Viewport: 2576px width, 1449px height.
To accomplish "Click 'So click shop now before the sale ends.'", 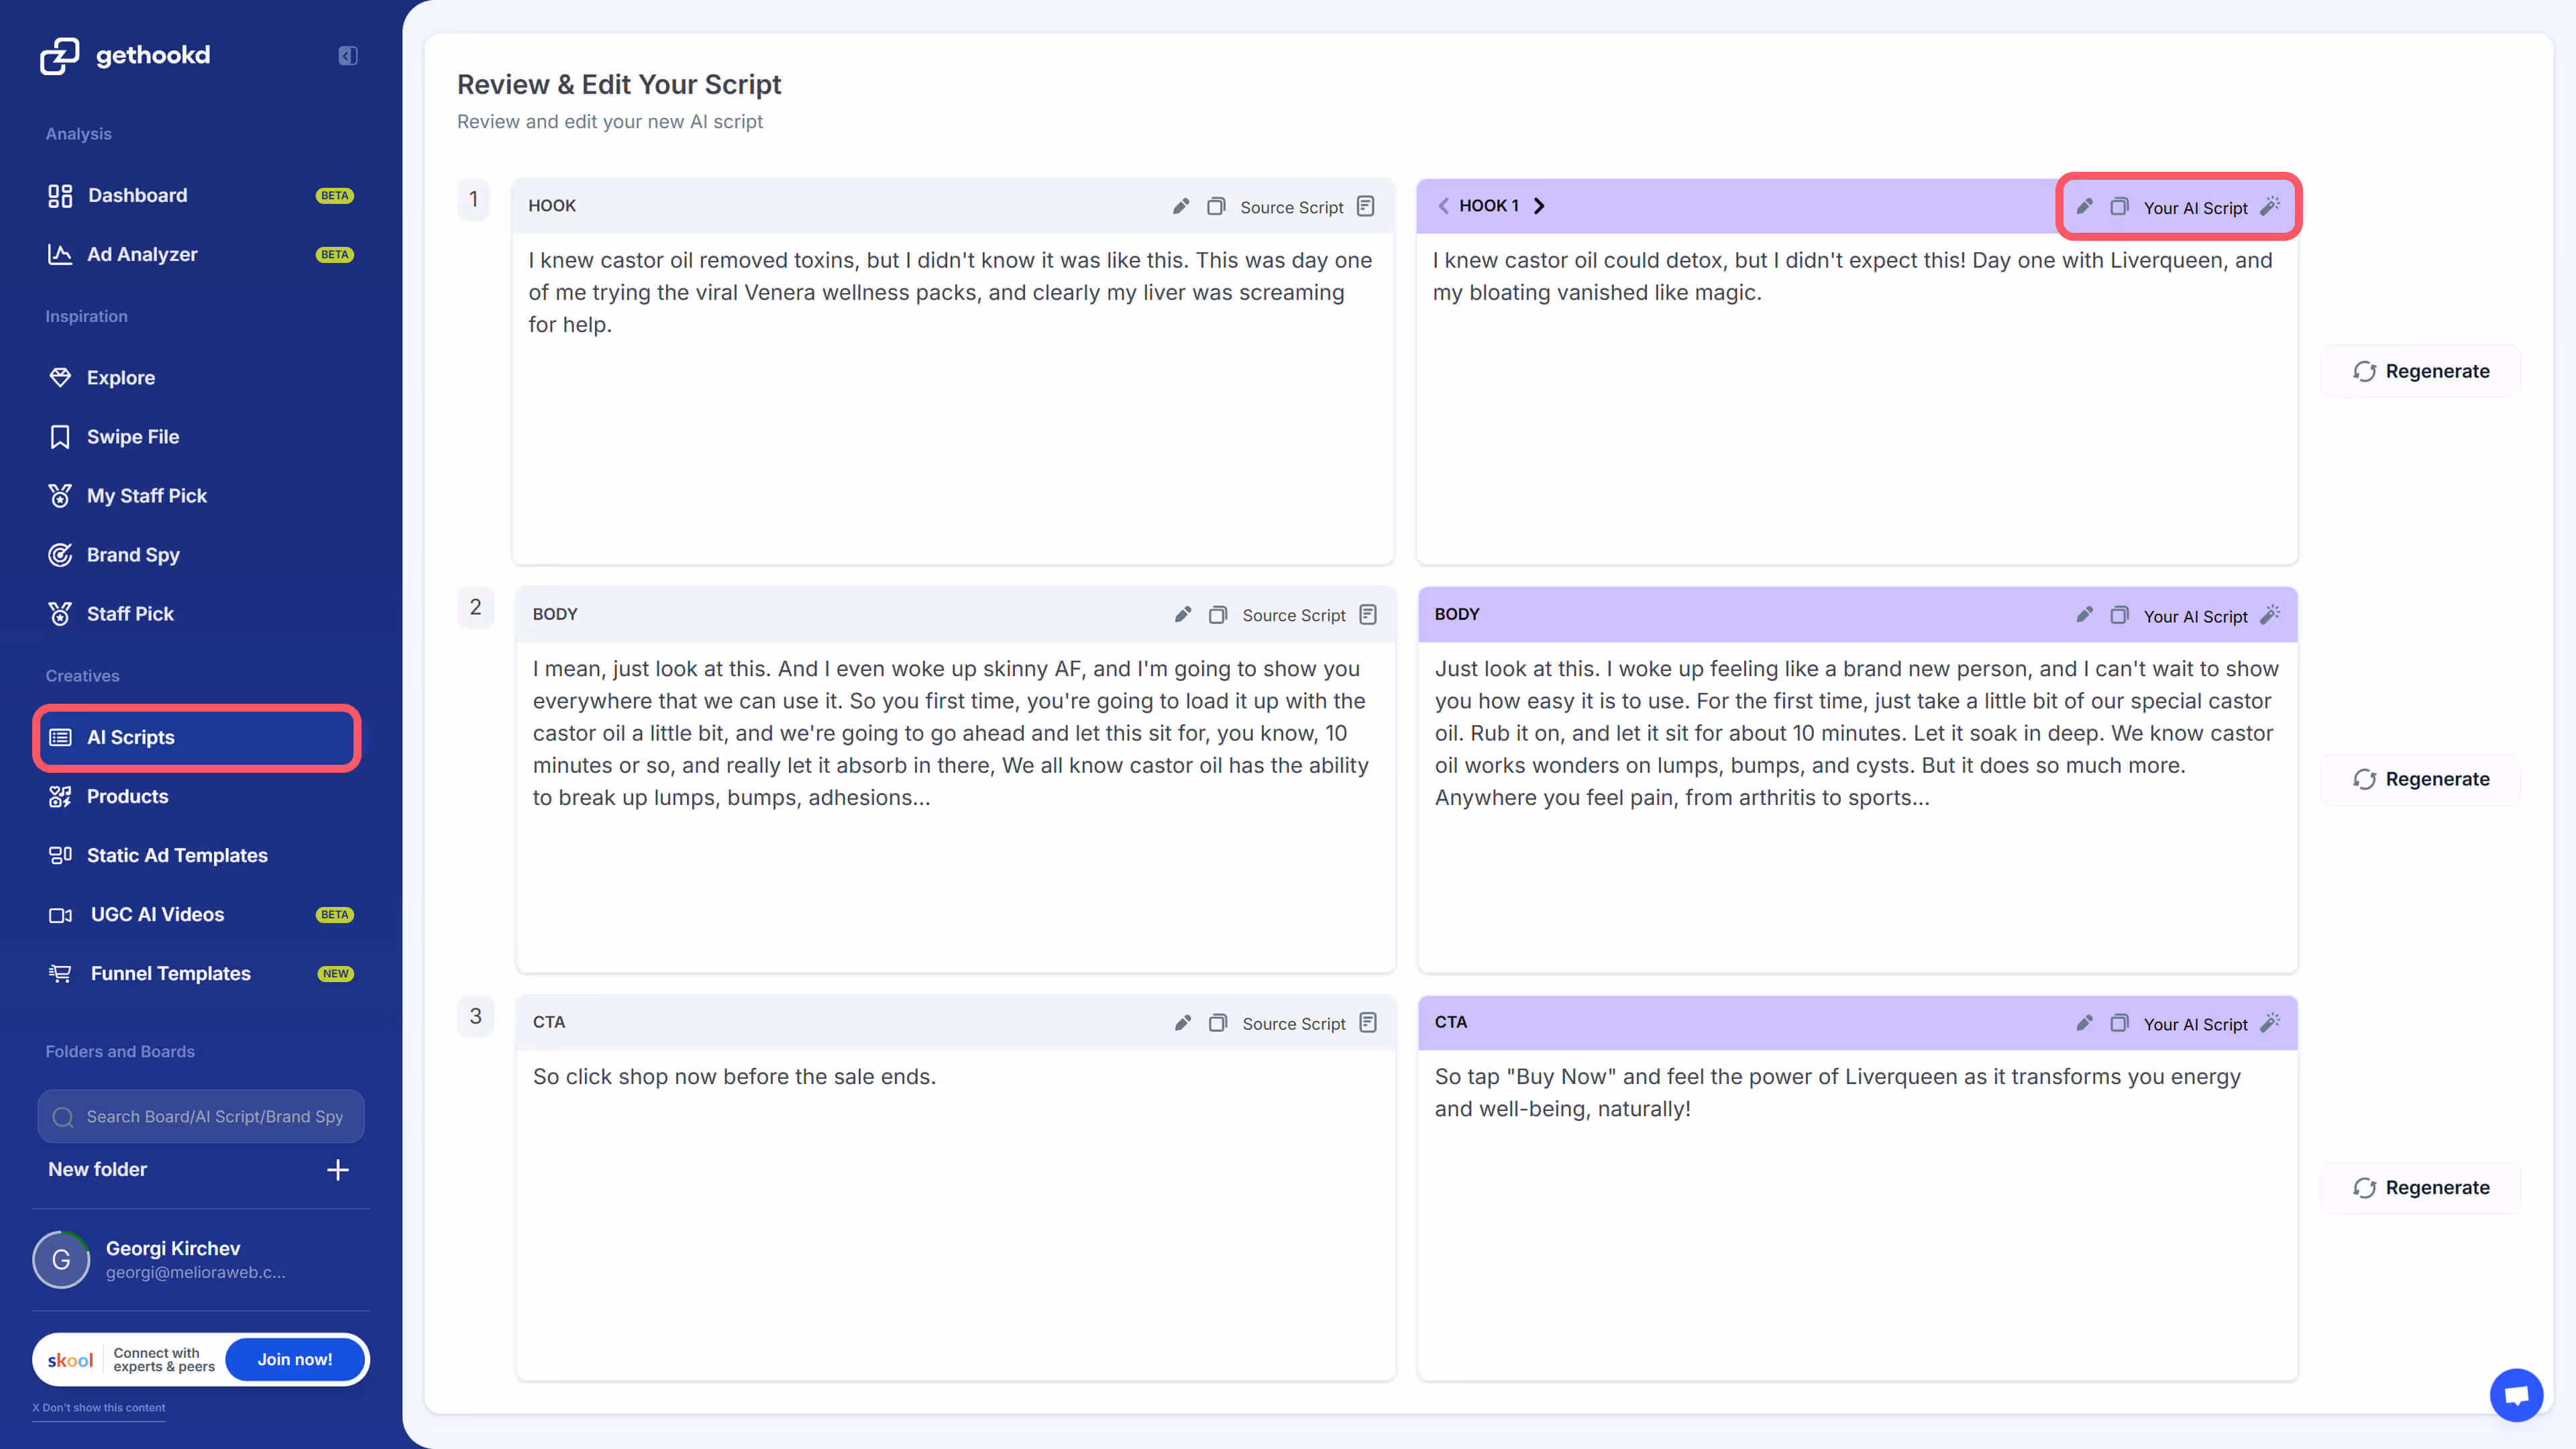I will (x=734, y=1076).
